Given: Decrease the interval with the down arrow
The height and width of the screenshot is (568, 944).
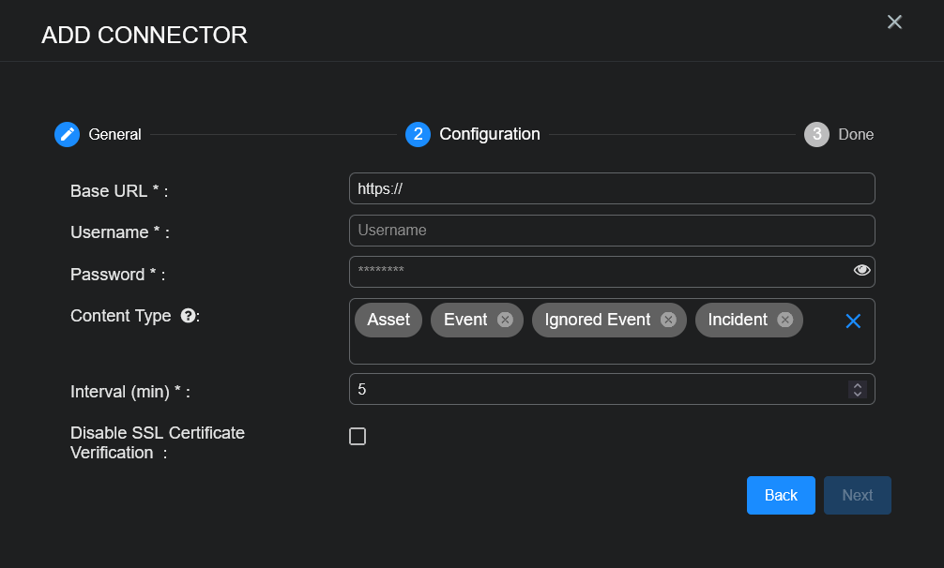Looking at the screenshot, I should (x=857, y=394).
